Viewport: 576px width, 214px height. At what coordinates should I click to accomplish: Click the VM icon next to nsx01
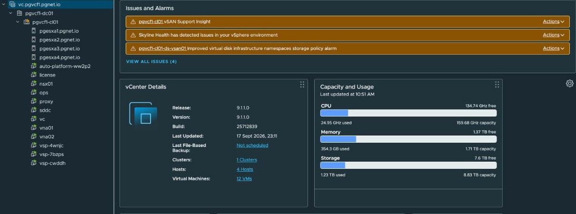click(x=34, y=84)
